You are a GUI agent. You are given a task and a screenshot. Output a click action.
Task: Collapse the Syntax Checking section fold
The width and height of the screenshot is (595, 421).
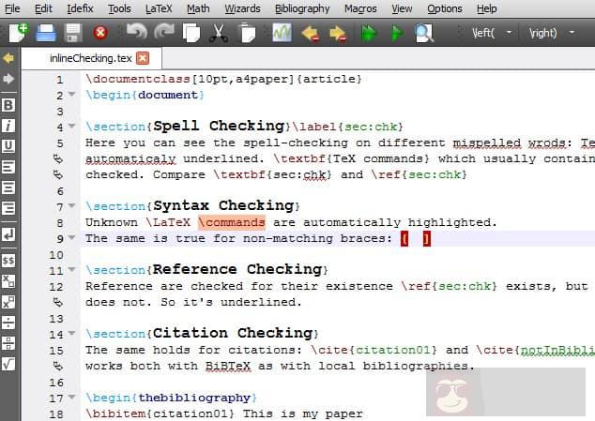pos(72,205)
